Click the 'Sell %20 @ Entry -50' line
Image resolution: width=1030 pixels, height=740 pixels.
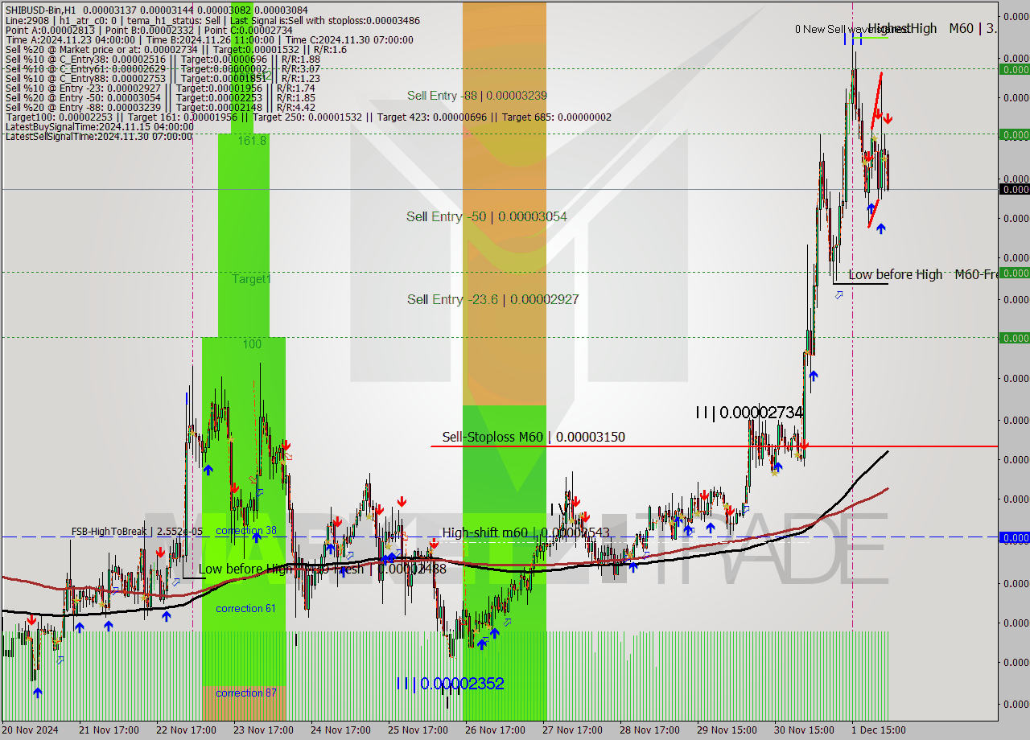159,97
